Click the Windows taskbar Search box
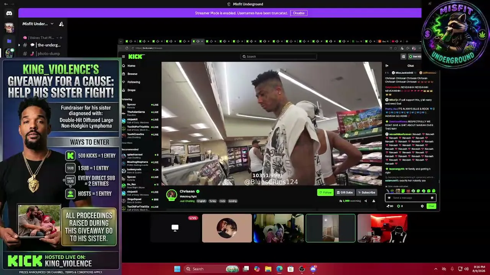490x275 pixels. [211, 269]
